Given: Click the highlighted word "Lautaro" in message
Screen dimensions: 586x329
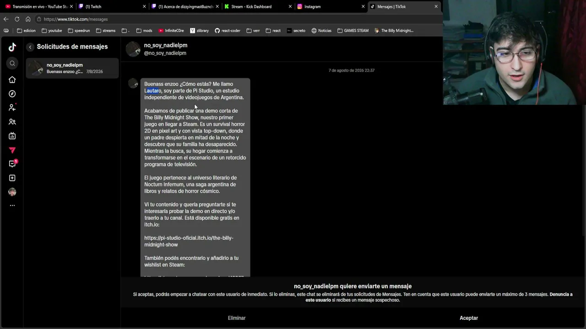Looking at the screenshot, I should [x=153, y=90].
